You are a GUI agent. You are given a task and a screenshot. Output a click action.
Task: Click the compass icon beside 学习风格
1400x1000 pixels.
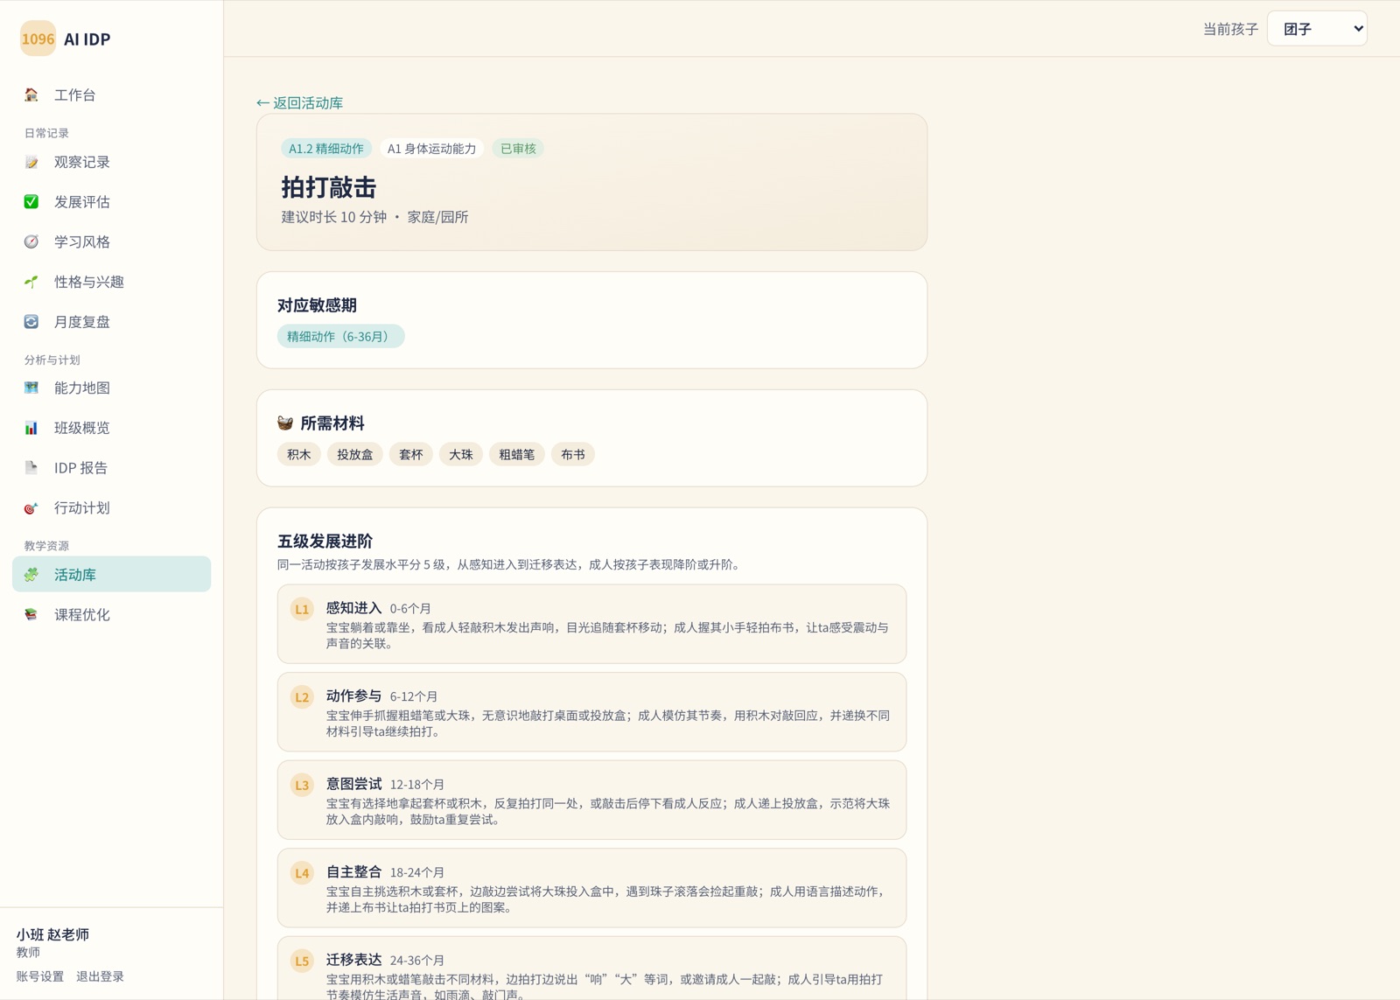click(31, 241)
